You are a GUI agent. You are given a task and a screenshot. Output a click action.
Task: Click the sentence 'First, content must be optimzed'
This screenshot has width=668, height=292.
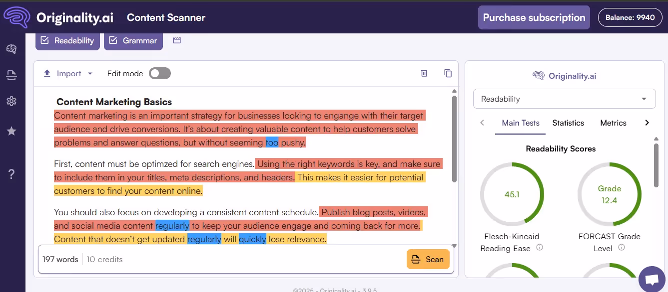point(154,164)
